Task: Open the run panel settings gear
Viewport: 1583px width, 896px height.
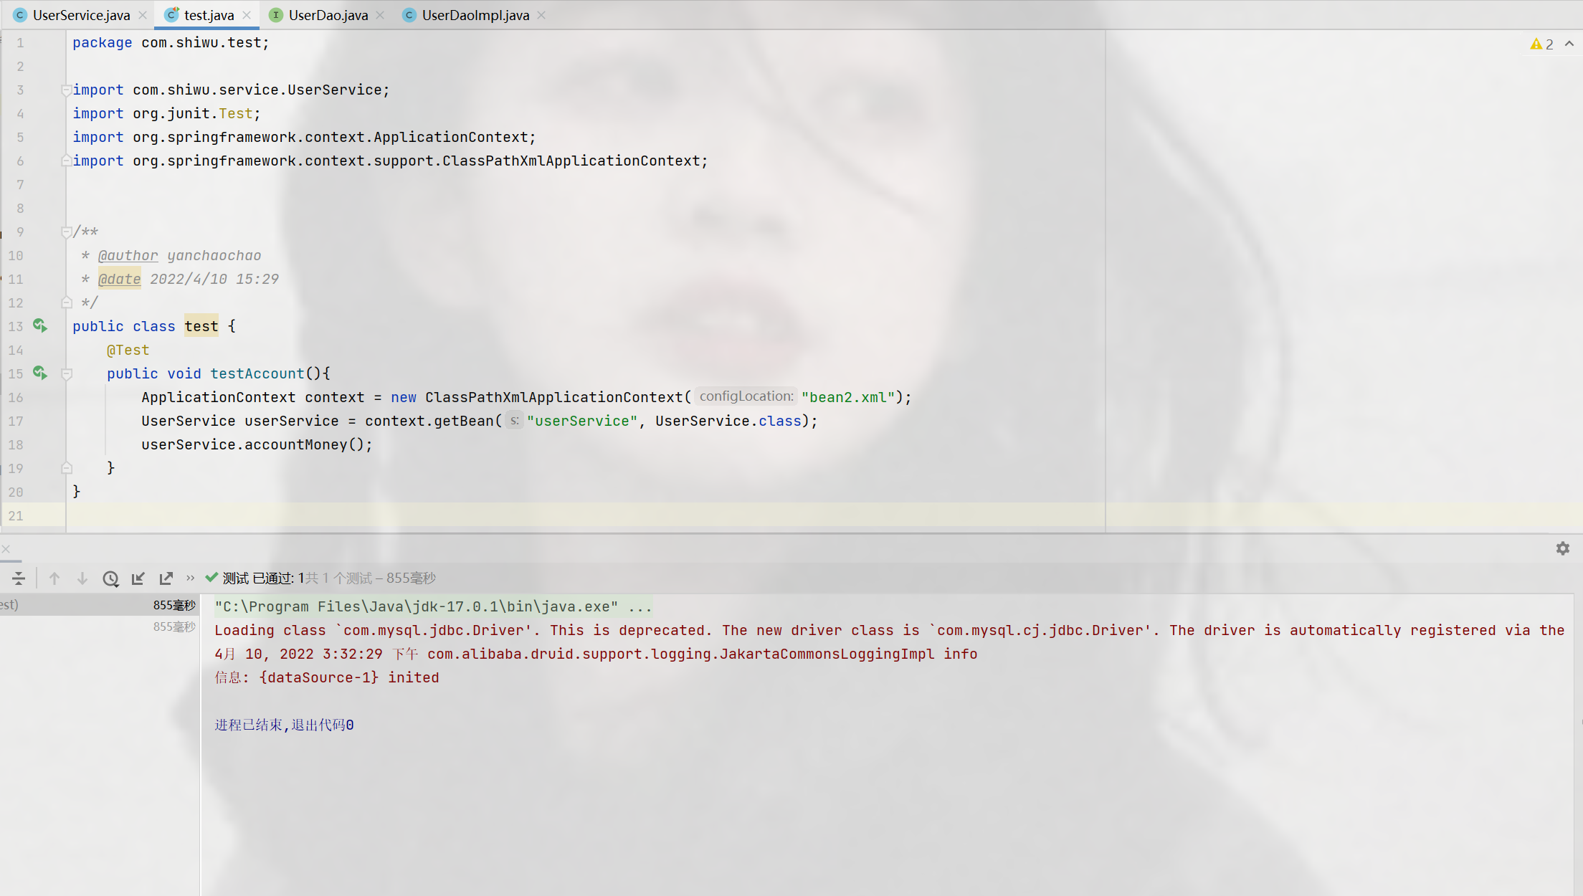Action: tap(1563, 548)
